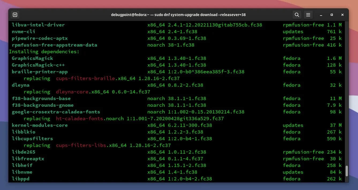Click red ht-caladea-fonts text
Viewport: 358px width, 190px height.
(x=80, y=119)
